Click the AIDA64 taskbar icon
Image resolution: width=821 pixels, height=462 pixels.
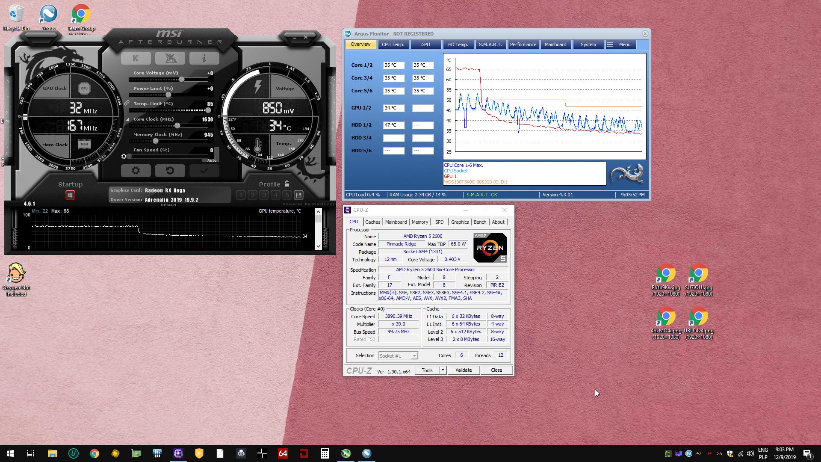pos(283,453)
